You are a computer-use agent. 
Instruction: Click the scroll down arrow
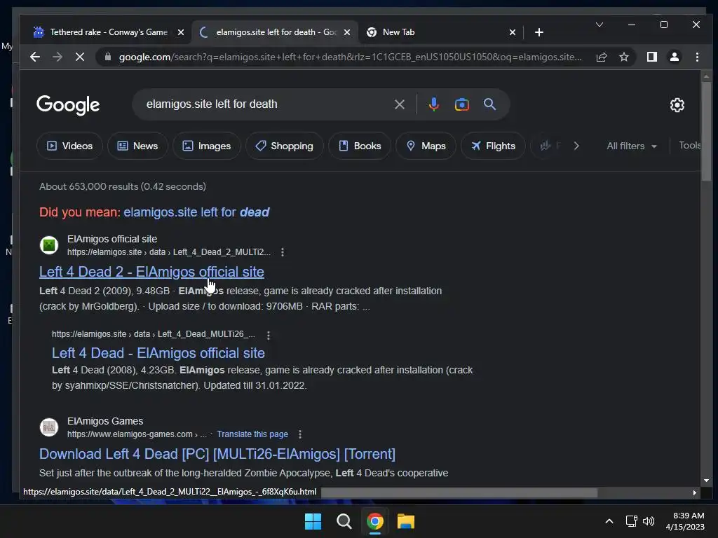coord(706,481)
